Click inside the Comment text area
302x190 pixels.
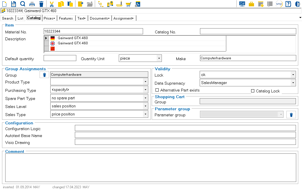[151, 168]
